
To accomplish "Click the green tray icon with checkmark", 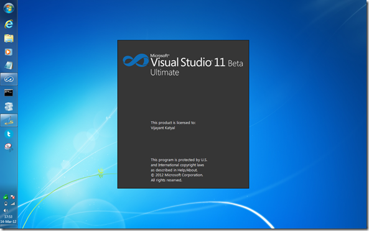I will [x=6, y=197].
